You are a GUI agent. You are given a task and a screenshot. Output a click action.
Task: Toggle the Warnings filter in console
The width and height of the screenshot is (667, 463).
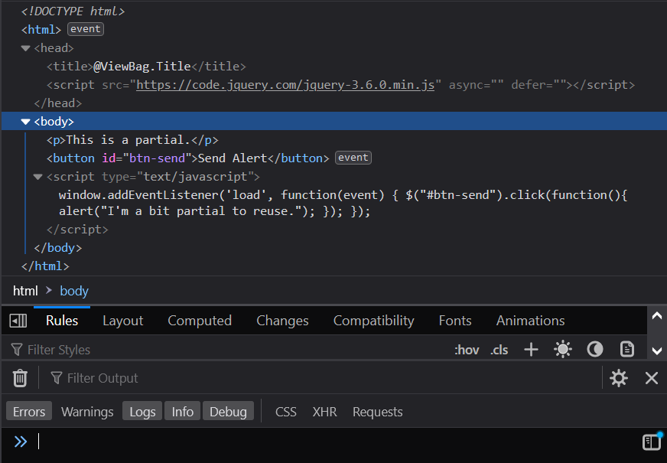point(87,412)
